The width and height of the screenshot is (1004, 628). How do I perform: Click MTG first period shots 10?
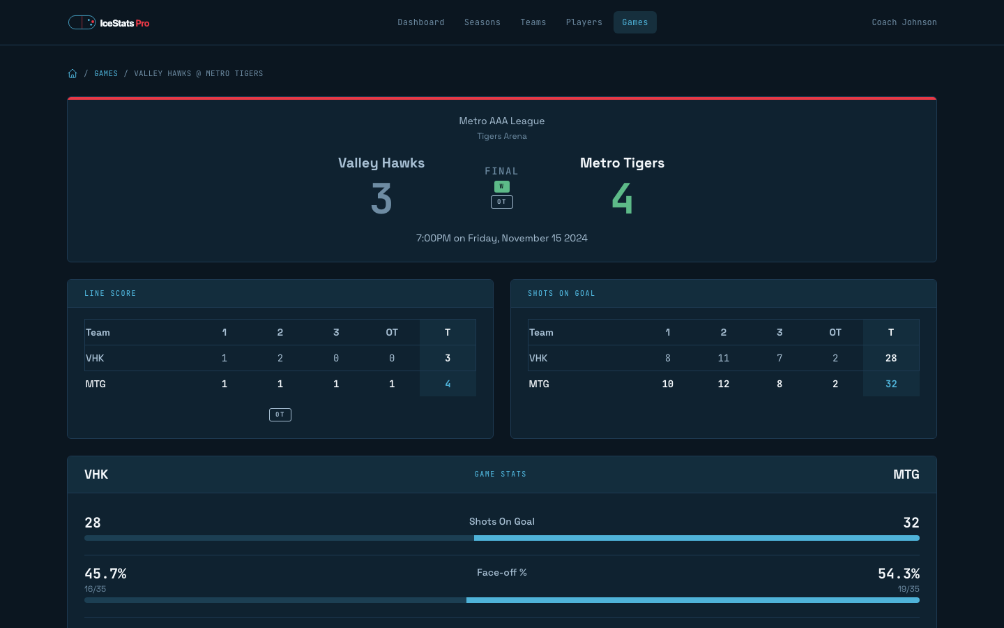pos(668,384)
